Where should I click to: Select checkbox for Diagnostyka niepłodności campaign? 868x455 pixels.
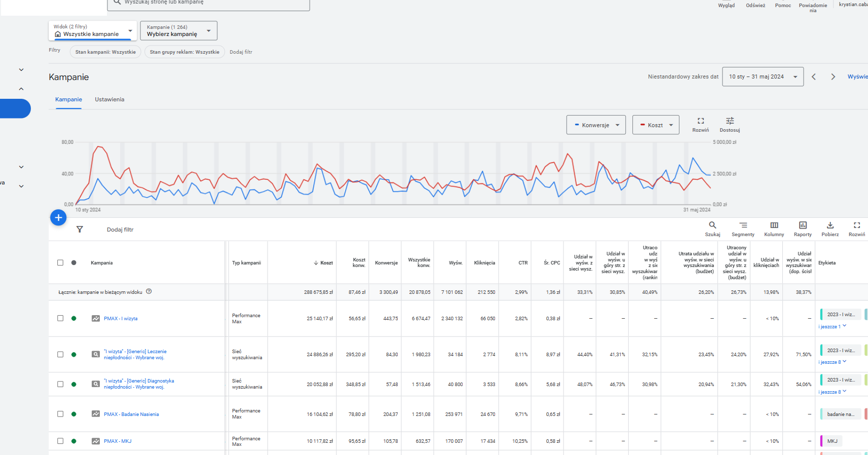(x=60, y=384)
